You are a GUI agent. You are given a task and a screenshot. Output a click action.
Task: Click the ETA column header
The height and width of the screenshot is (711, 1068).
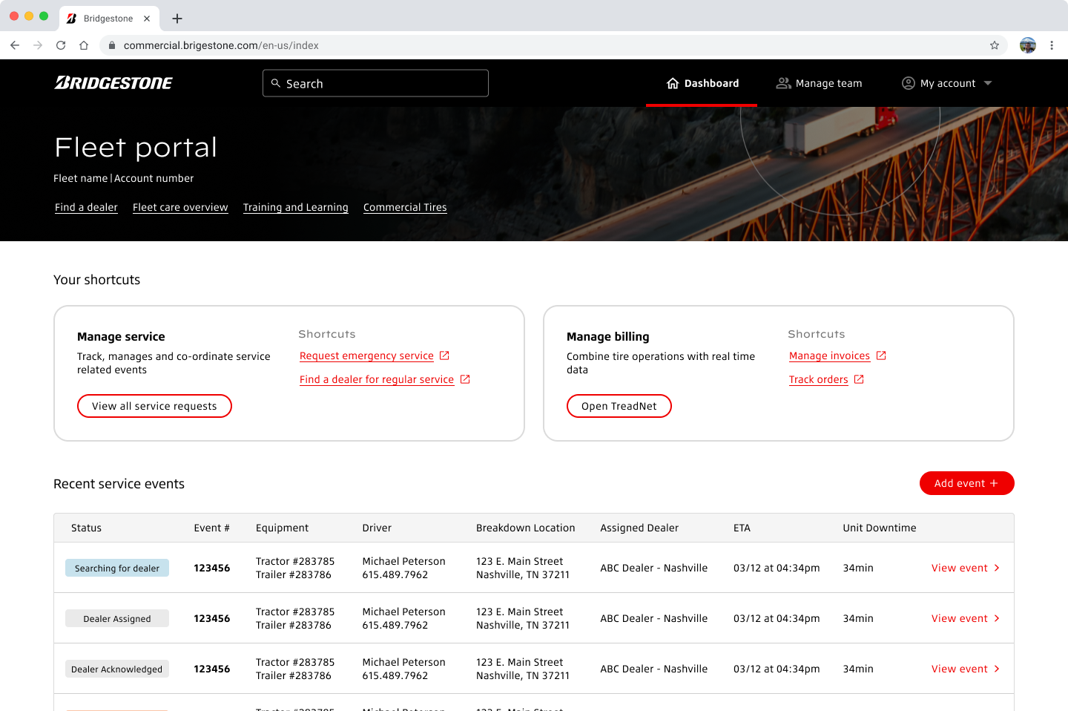coord(742,528)
